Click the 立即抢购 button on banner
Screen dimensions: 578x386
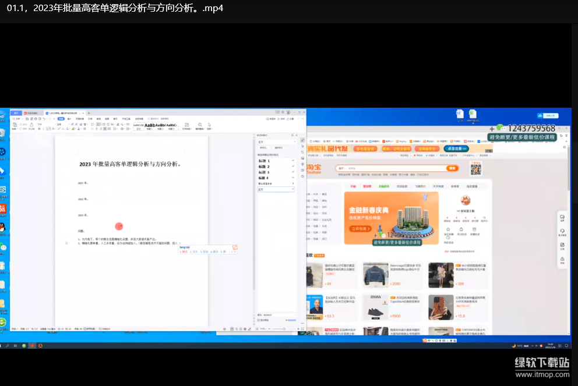click(x=361, y=229)
